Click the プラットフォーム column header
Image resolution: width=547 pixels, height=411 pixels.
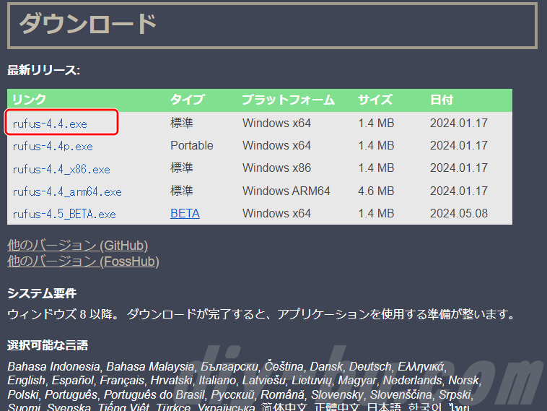tap(289, 100)
